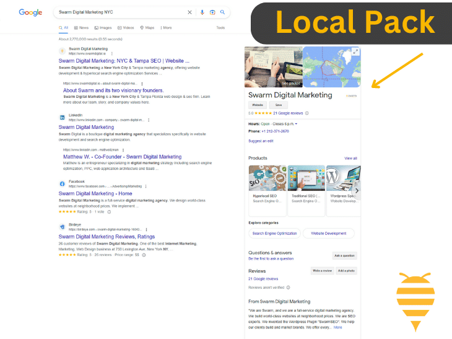
Task: Open the three-dot menu beside the swarmdigital.io result
Action: click(112, 54)
